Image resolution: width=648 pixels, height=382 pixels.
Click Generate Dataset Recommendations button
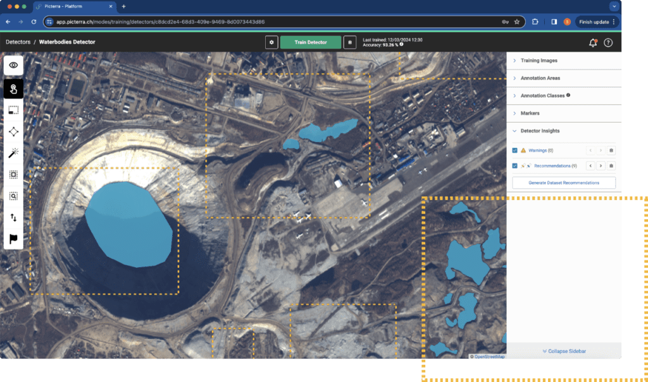pos(564,182)
